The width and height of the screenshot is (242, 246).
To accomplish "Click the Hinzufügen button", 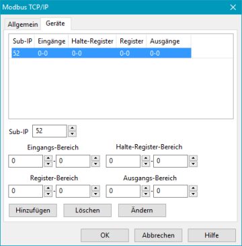I will click(33, 210).
